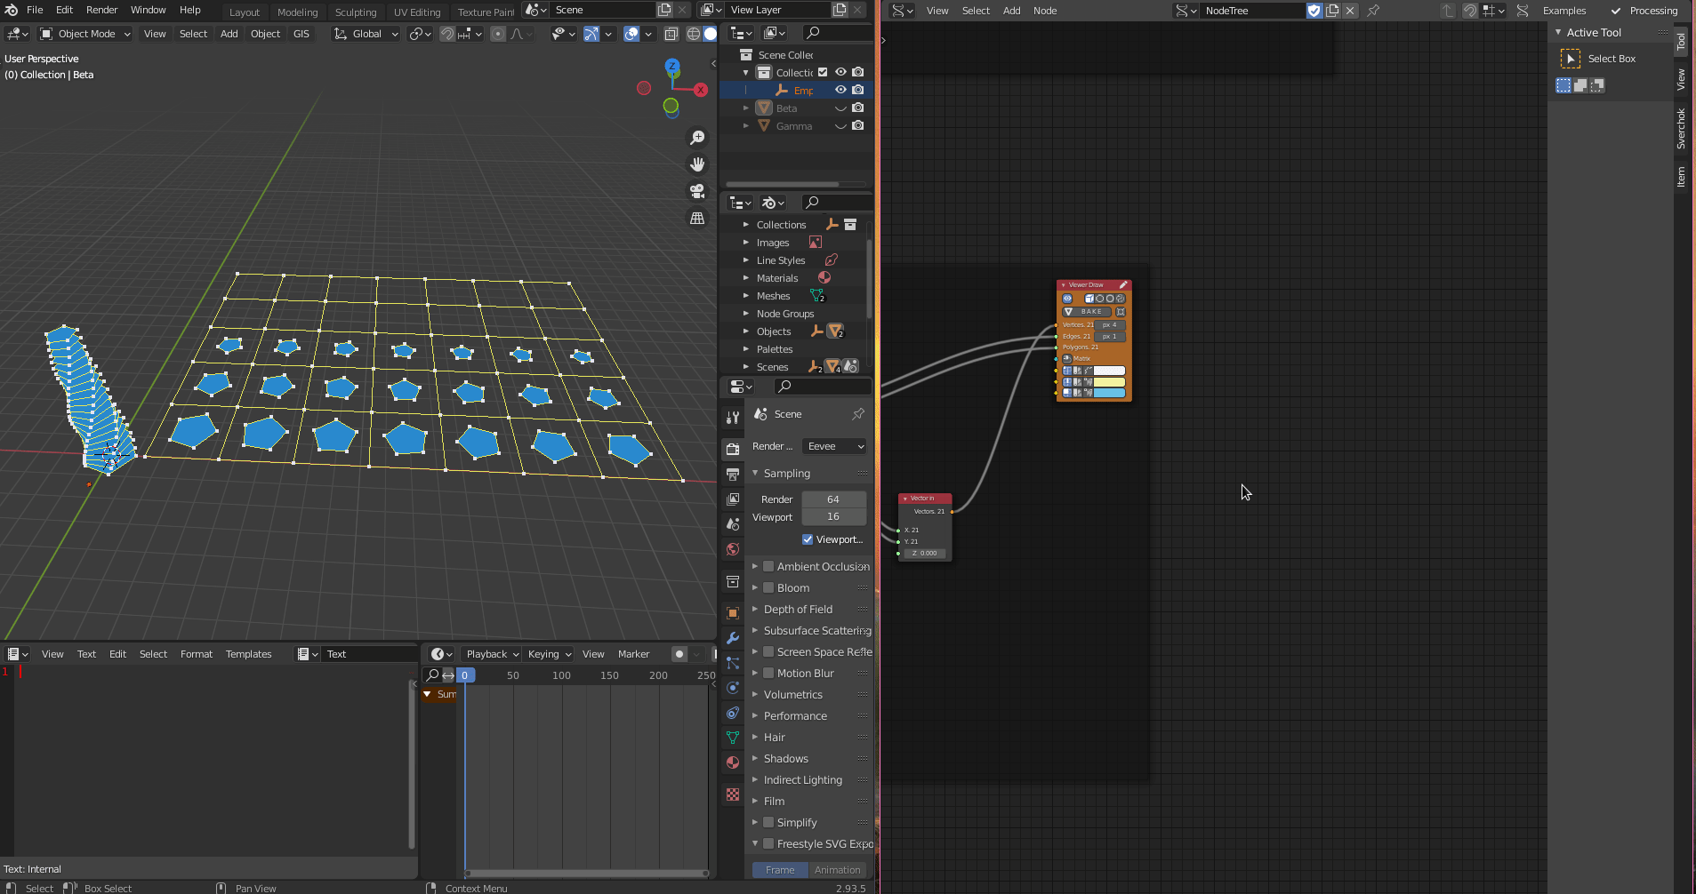
Task: Click the fake user shield on NodeTree
Action: click(1314, 11)
